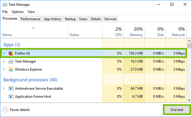Sort by the Status column header

(85, 32)
